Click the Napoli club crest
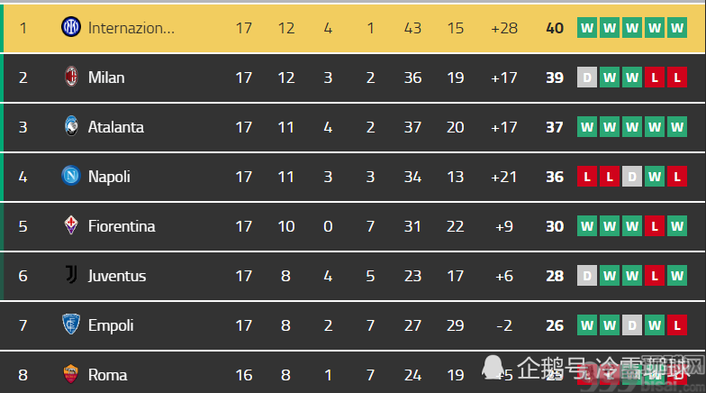 coord(70,176)
